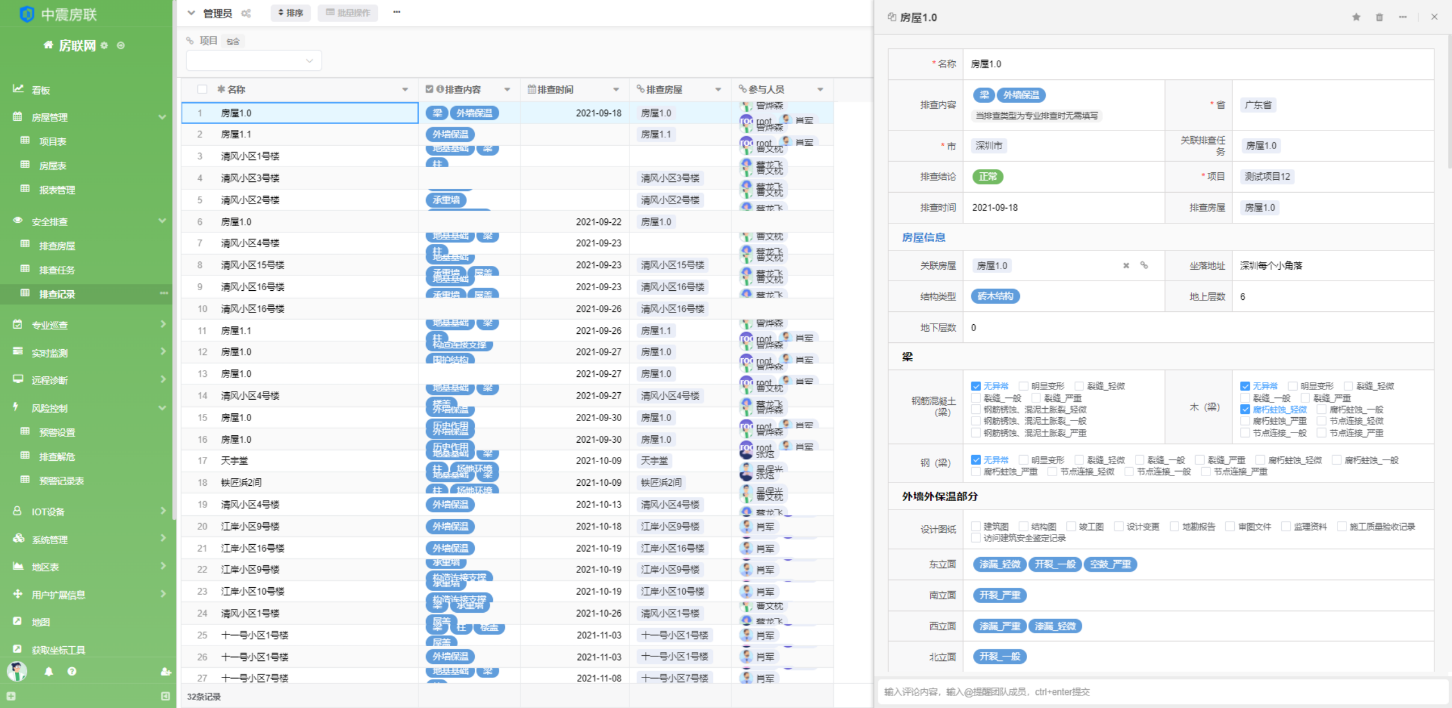Screen dimensions: 1452x708
Task: Click the 批量操作 button
Action: [348, 12]
